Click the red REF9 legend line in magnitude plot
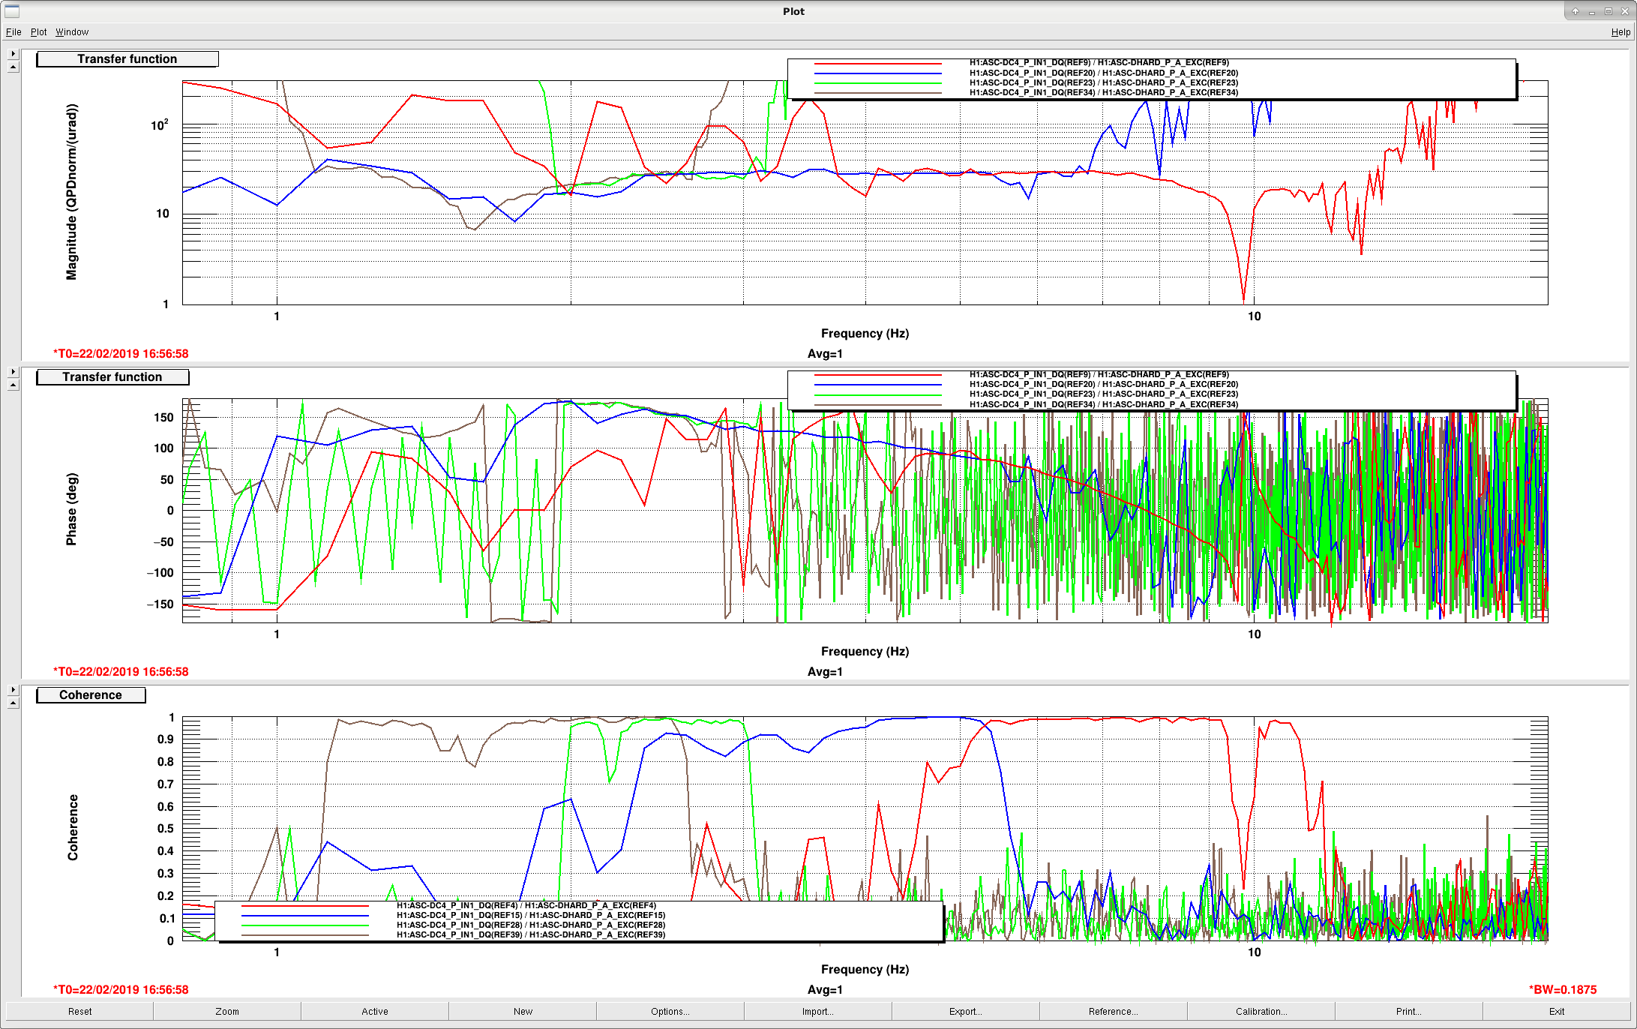 pos(877,63)
